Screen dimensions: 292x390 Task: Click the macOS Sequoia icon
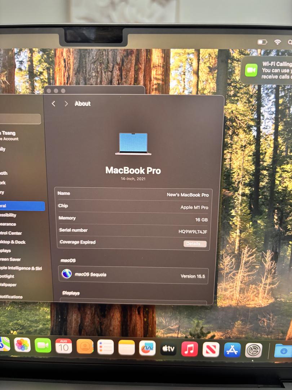67,274
